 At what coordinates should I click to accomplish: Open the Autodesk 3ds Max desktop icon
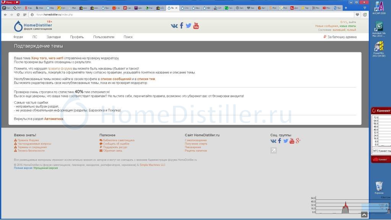coord(379,29)
